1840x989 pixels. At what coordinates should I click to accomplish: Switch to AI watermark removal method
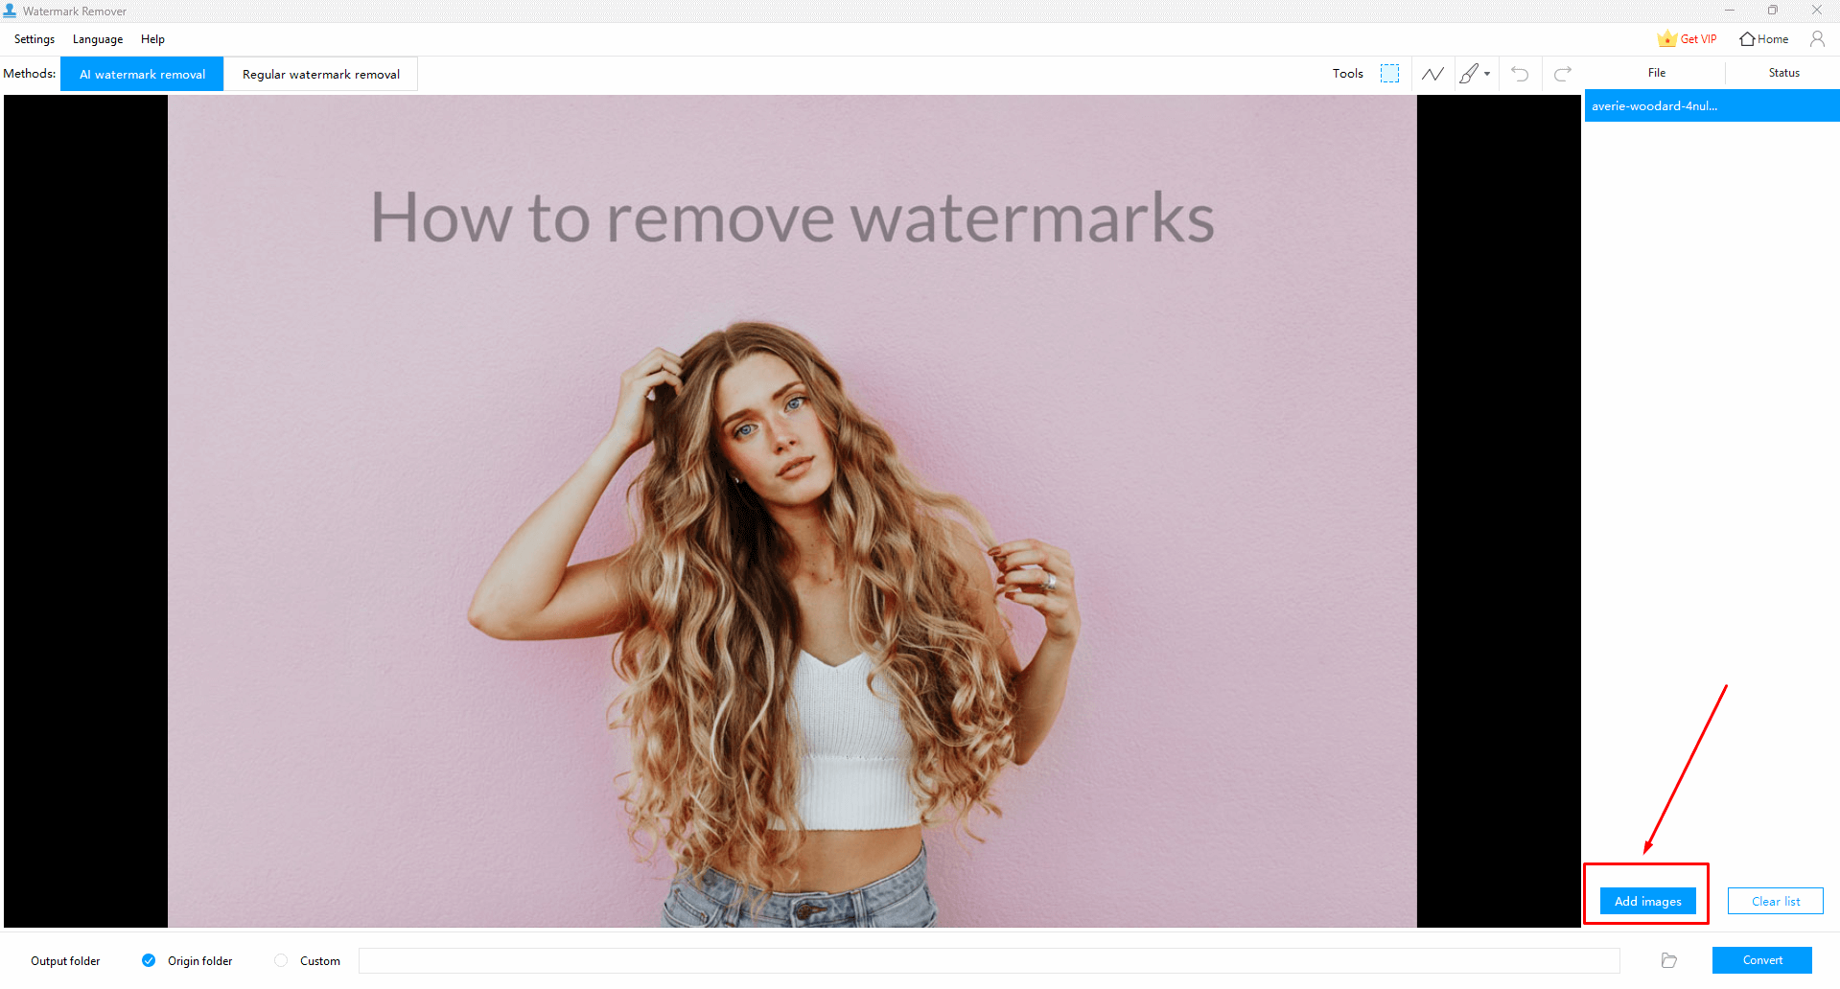(x=142, y=74)
